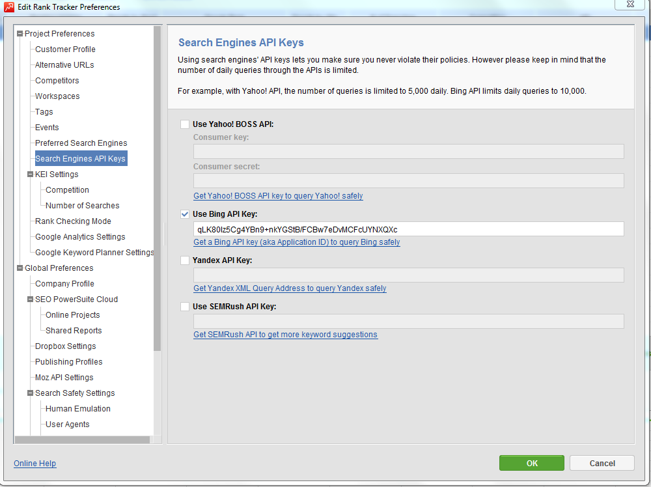Viewport: 651px width, 487px height.
Task: Enable the Use Yahoo! BOSS API checkbox
Action: (185, 124)
